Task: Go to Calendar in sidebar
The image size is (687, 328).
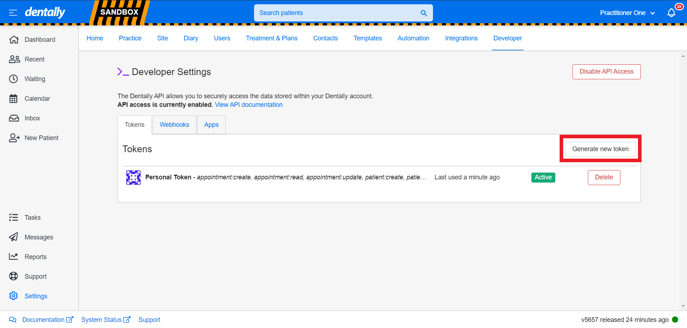Action: point(37,99)
